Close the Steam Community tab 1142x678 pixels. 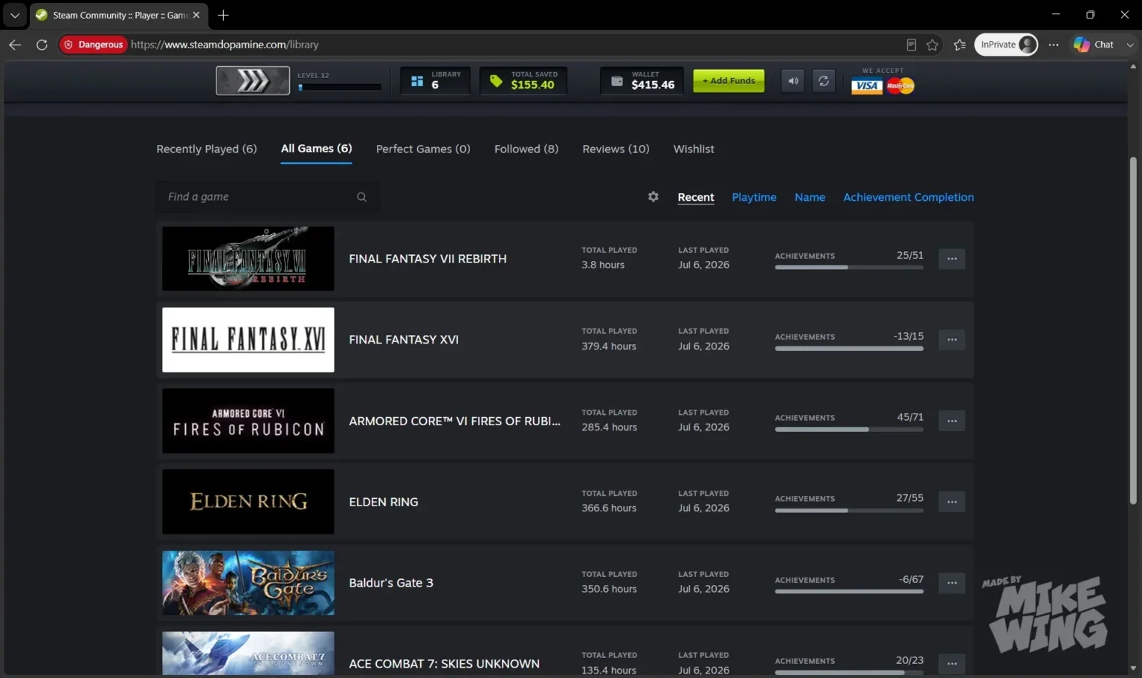pyautogui.click(x=196, y=15)
